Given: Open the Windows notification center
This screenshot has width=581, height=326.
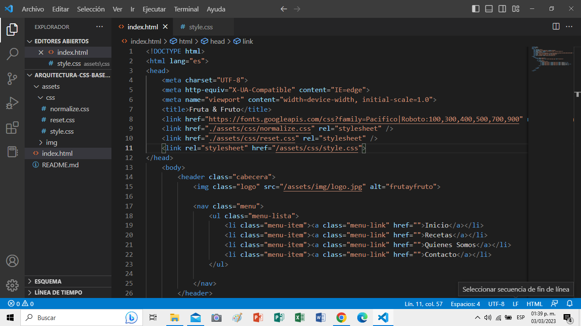Looking at the screenshot, I should [x=567, y=318].
